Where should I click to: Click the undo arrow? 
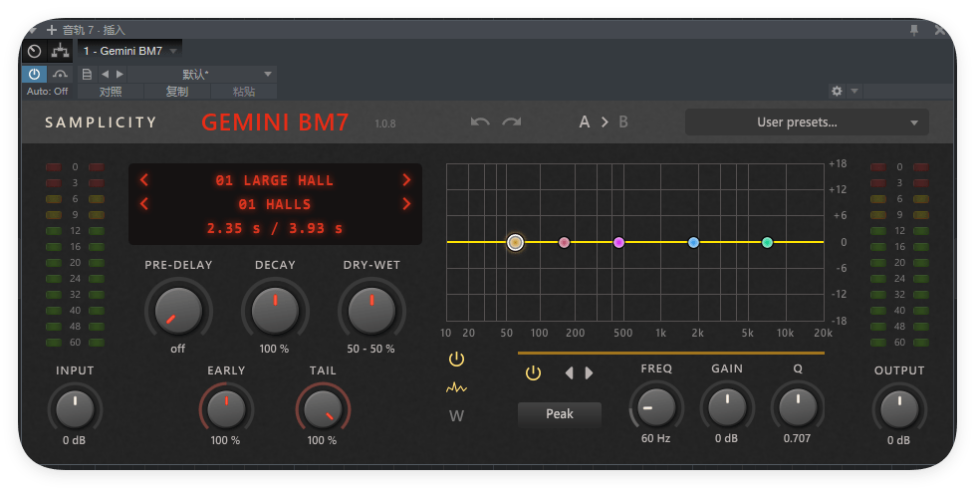479,122
